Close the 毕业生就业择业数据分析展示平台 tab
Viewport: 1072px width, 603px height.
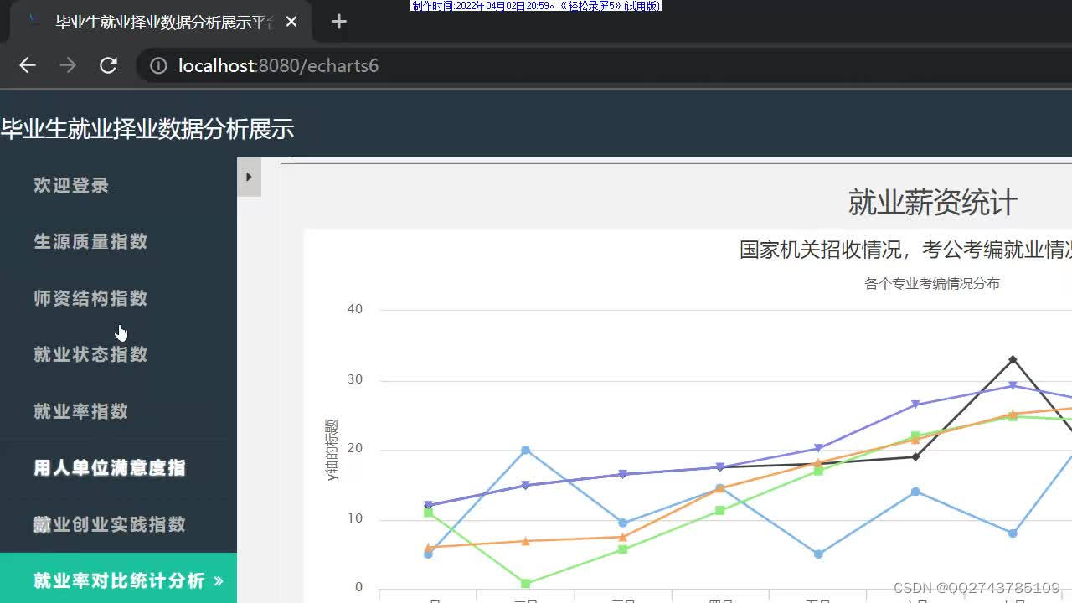tap(291, 22)
